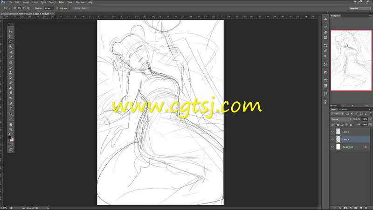
Task: Open the Lasso tool preset picker
Action: pyautogui.click(x=7, y=8)
